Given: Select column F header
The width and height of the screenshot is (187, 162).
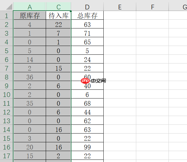Looking at the screenshot, I should point(153,7).
